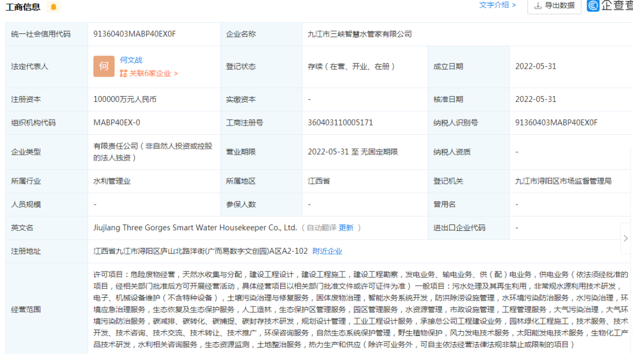This screenshot has width=633, height=354.
Task: Open the 文字介绍 link
Action: (497, 5)
